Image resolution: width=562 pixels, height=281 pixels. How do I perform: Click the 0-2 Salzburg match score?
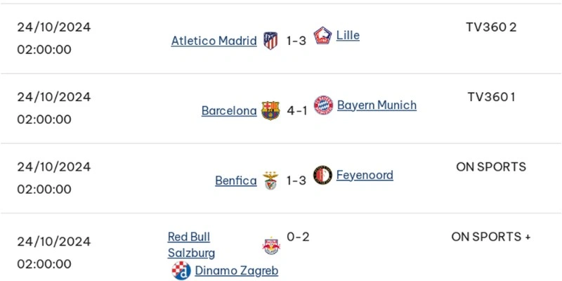click(x=298, y=237)
